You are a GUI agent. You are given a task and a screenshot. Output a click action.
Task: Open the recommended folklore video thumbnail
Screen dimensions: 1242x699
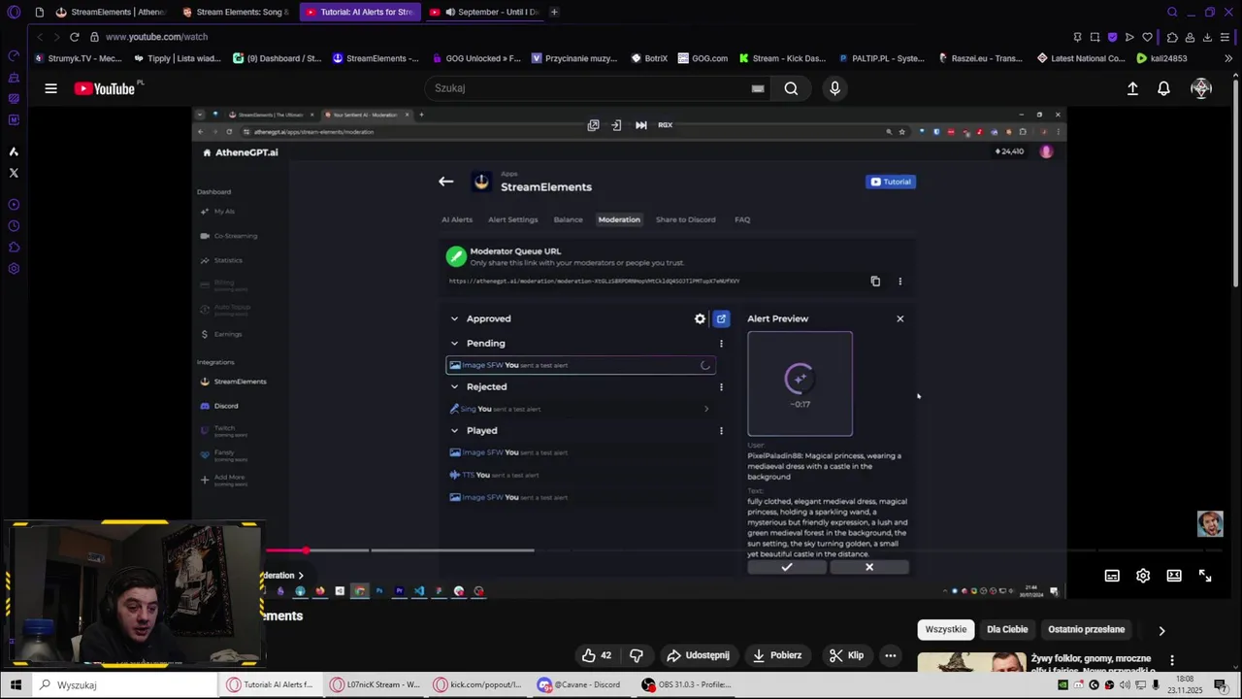pos(971,662)
